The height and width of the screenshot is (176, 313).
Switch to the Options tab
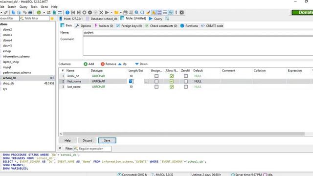tap(83, 26)
